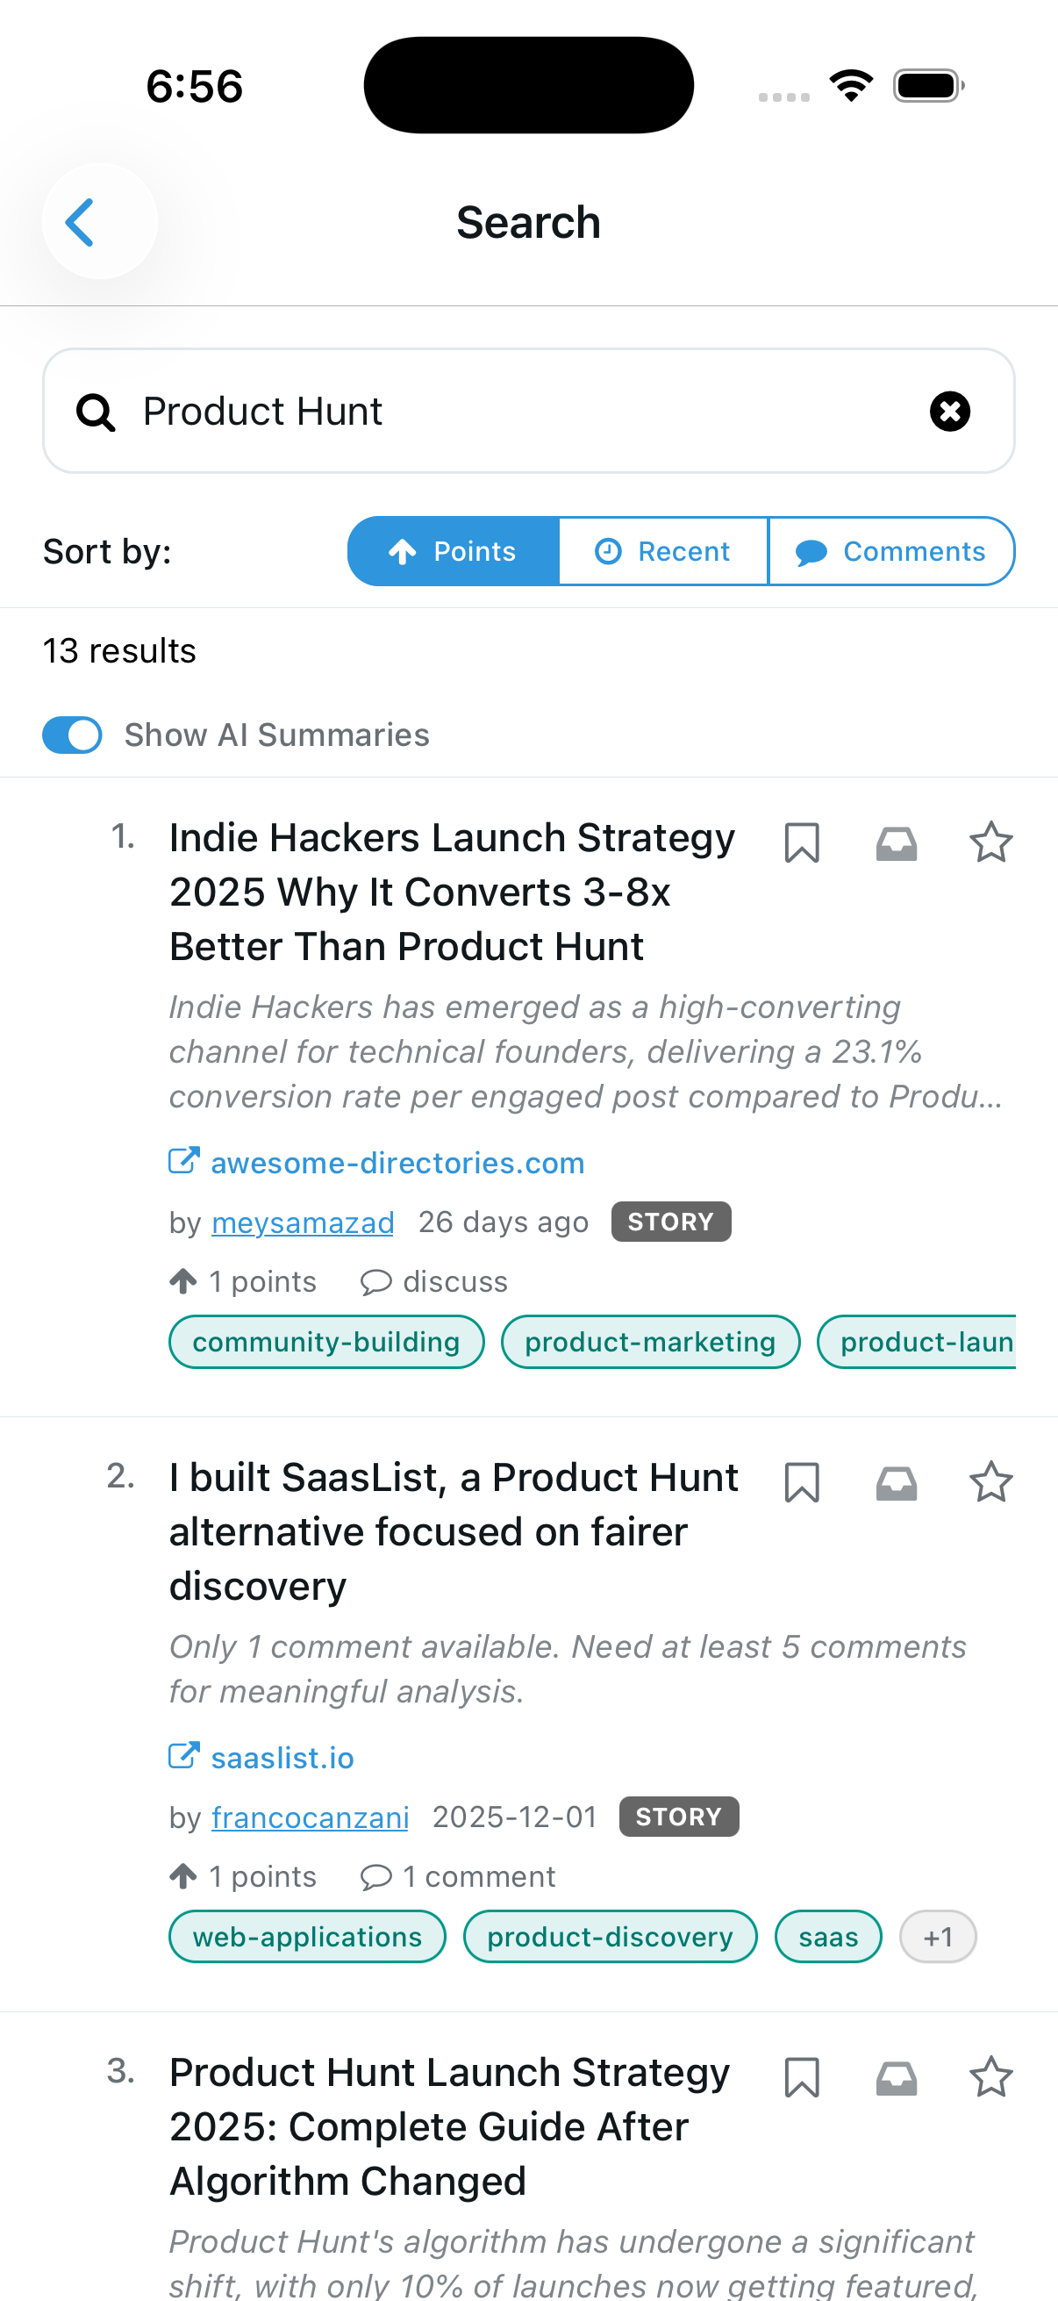Disable the Show AI Summaries toggle
Viewport: 1058px width, 2301px height.
(71, 735)
